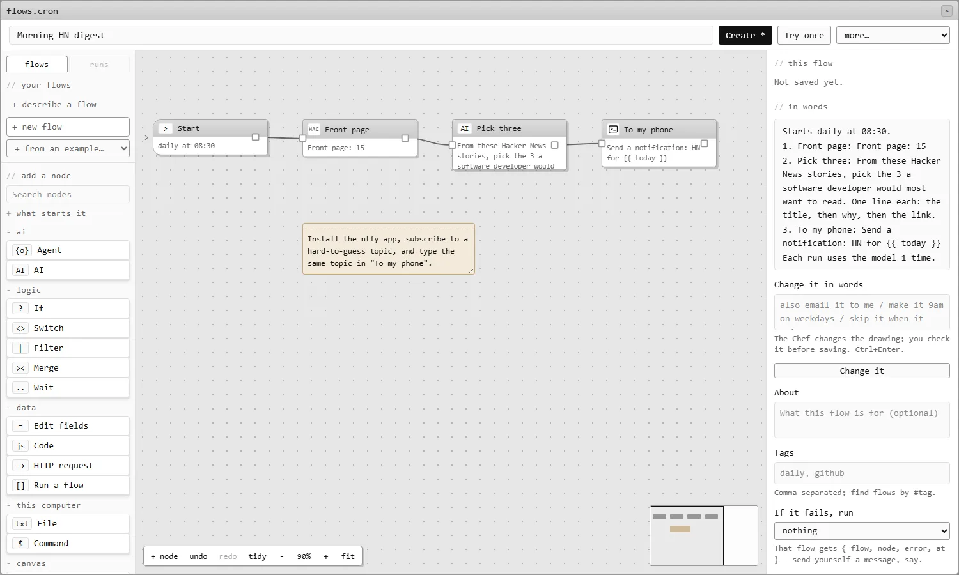Add the AI node from the palette
Image resolution: width=959 pixels, height=575 pixels.
pos(68,270)
